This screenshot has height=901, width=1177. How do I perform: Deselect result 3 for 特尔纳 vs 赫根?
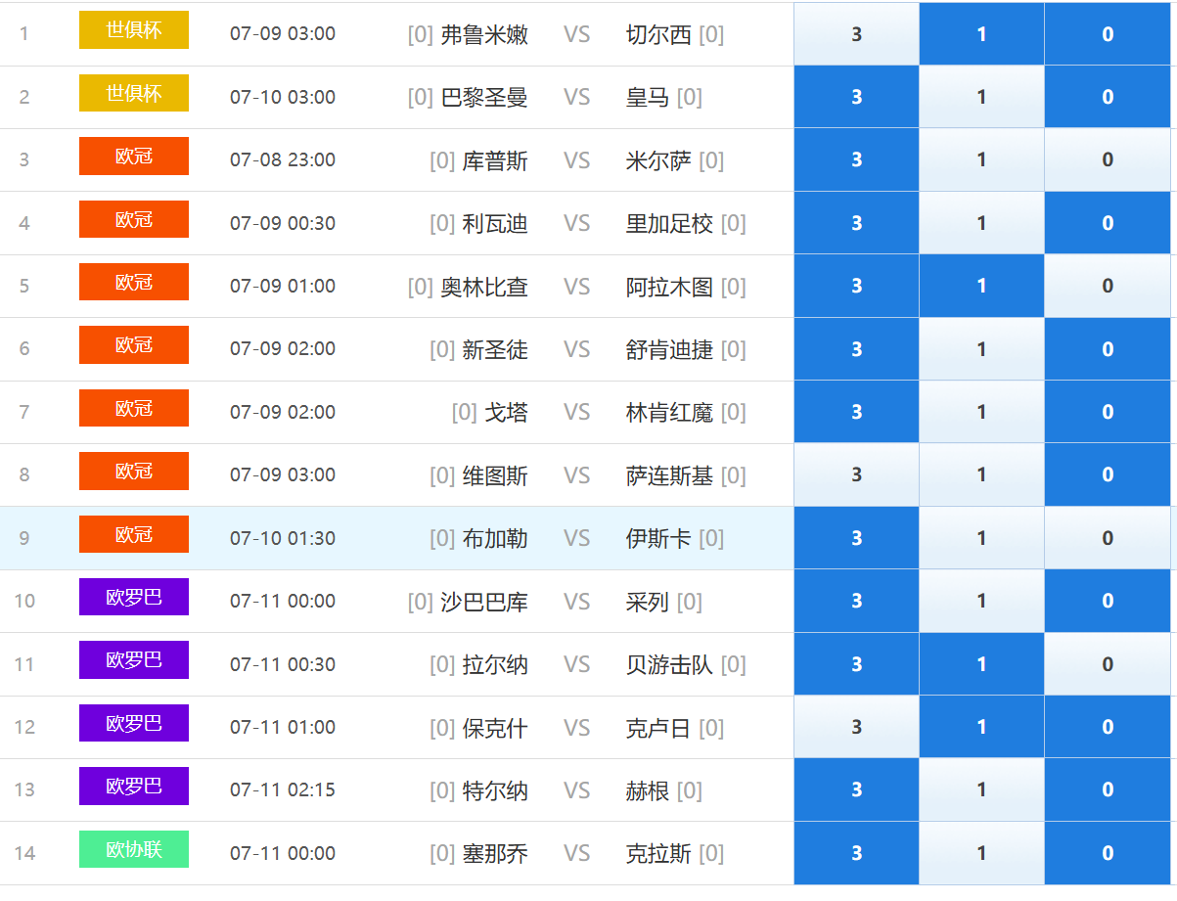click(856, 789)
